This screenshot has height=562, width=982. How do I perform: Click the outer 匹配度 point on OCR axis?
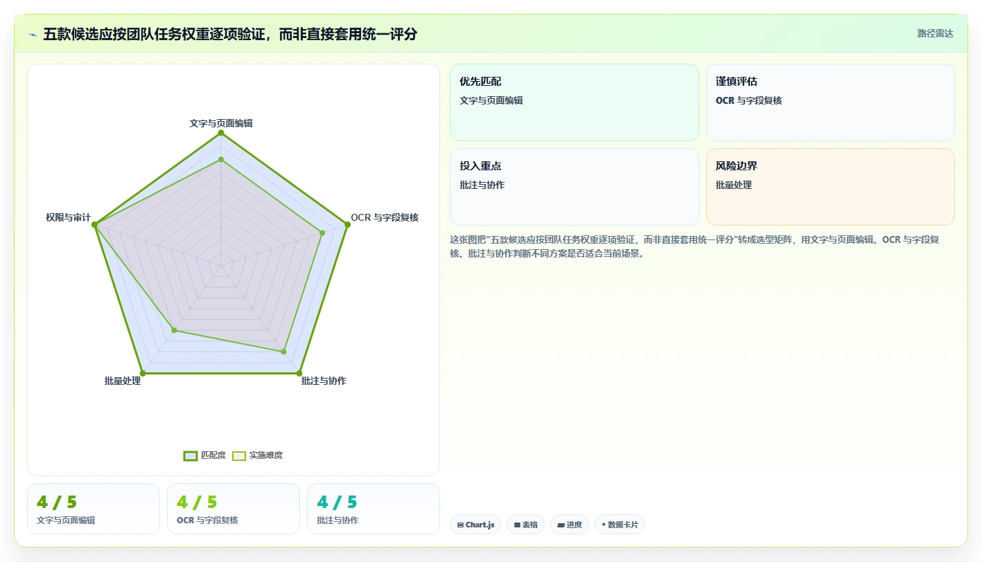point(347,224)
